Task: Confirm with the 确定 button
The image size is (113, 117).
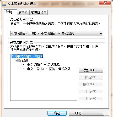Action: tap(57, 113)
